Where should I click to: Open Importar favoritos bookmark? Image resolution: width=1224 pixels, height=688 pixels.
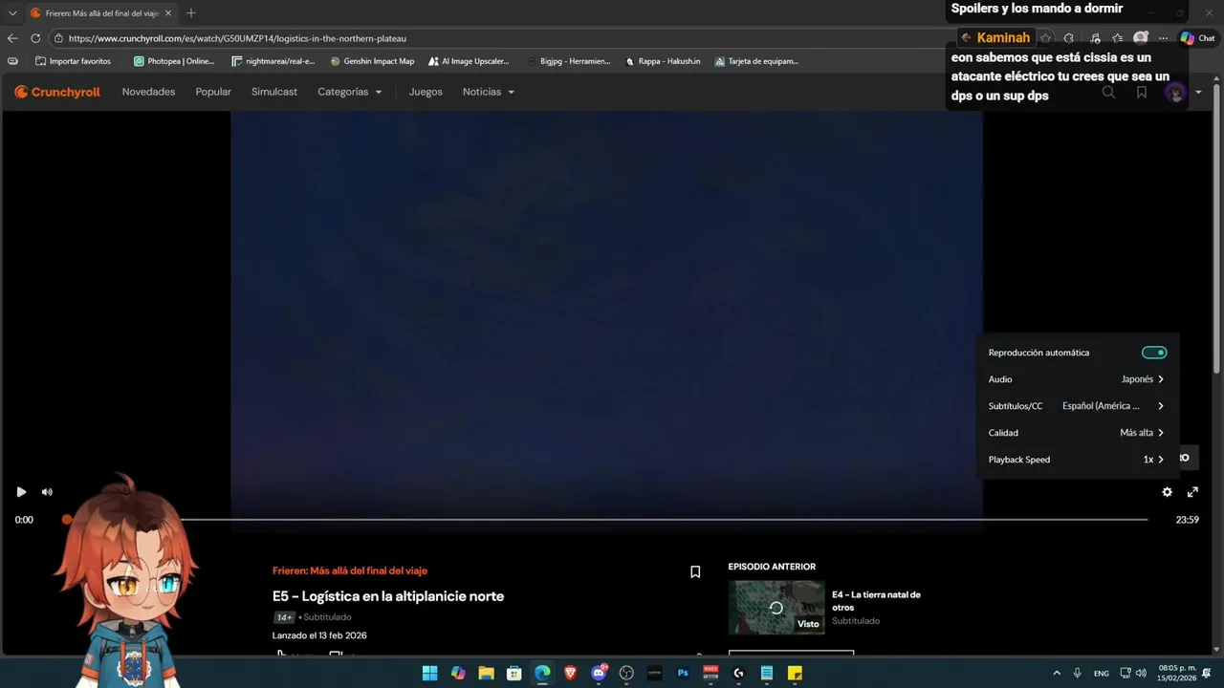coord(73,61)
